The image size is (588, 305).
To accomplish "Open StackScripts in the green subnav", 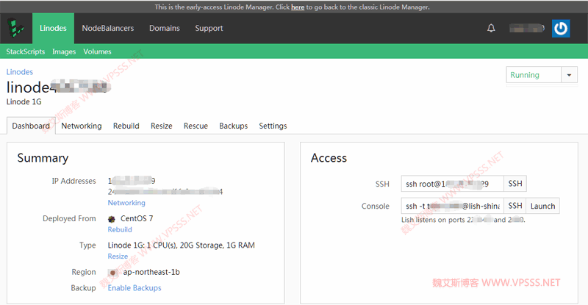I will pyautogui.click(x=26, y=52).
